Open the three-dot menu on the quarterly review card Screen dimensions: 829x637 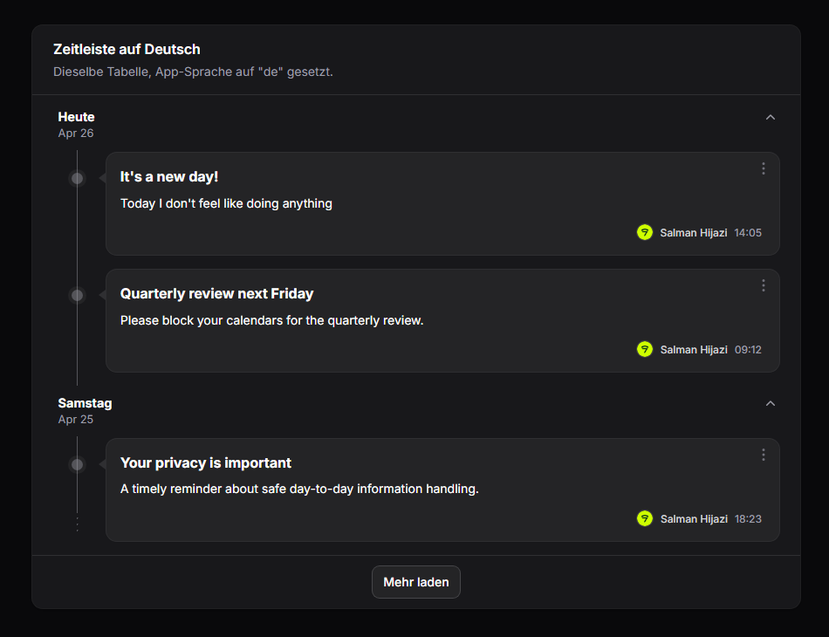[763, 284]
